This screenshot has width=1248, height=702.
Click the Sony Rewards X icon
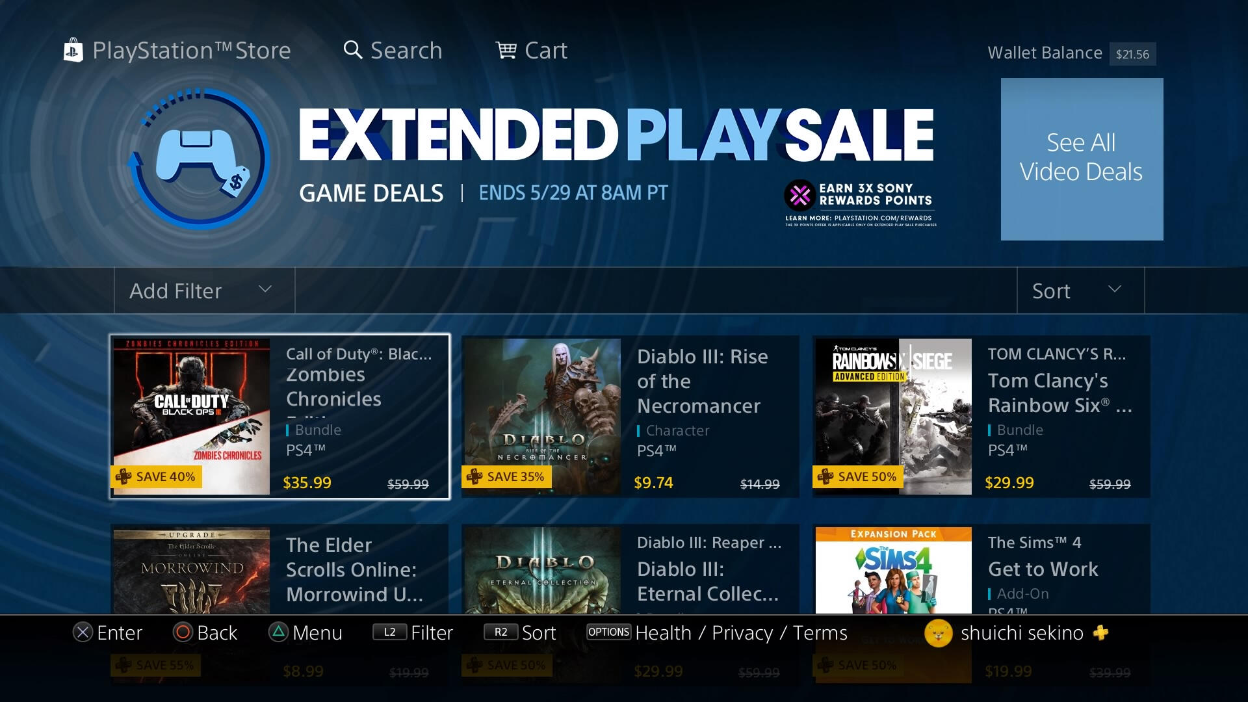799,195
